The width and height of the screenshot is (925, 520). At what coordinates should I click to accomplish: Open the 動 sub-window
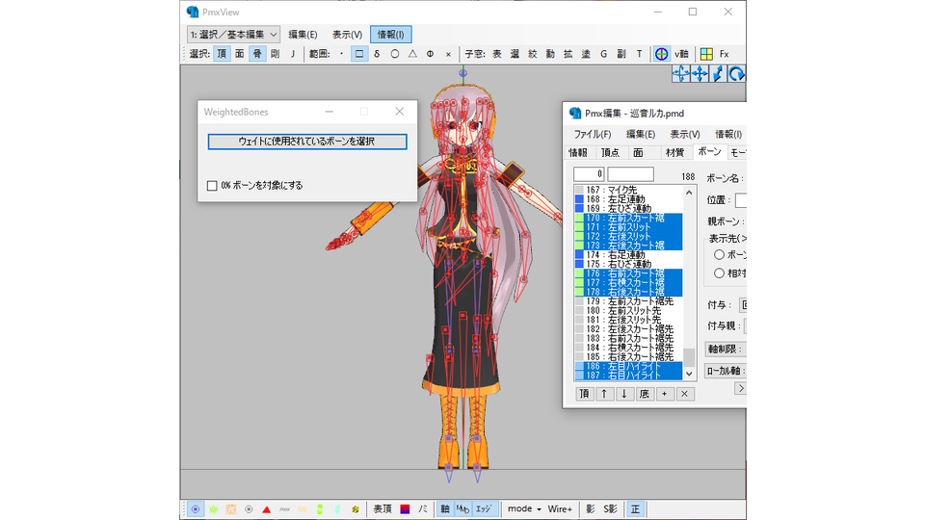pos(550,54)
